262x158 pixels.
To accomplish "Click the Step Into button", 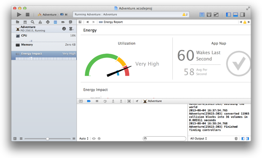I will 113,101.
